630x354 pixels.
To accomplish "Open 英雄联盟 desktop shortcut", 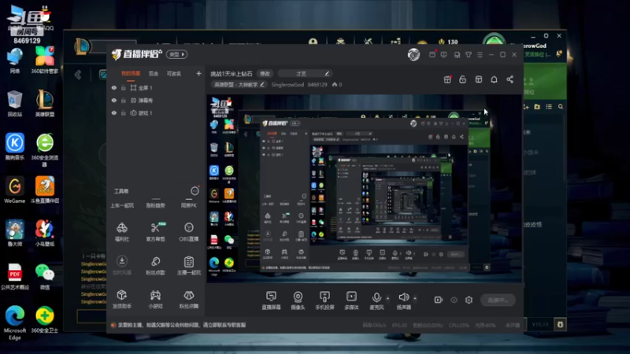I will tap(45, 103).
